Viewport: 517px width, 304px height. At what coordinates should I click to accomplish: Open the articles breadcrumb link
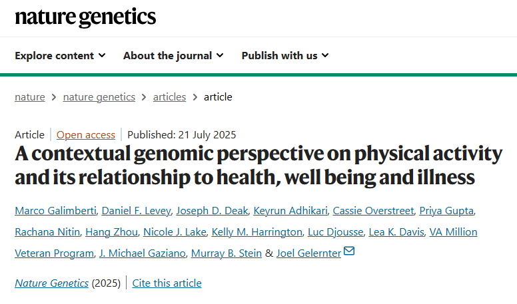(169, 97)
